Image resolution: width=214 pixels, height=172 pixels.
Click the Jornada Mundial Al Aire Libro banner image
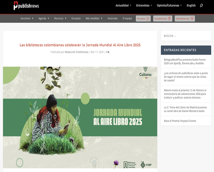(x=80, y=118)
